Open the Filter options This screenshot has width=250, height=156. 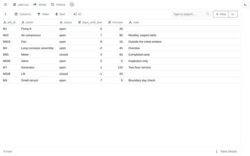(x=43, y=14)
